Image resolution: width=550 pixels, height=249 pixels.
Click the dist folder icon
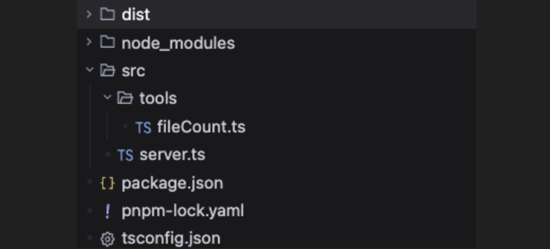coord(108,14)
